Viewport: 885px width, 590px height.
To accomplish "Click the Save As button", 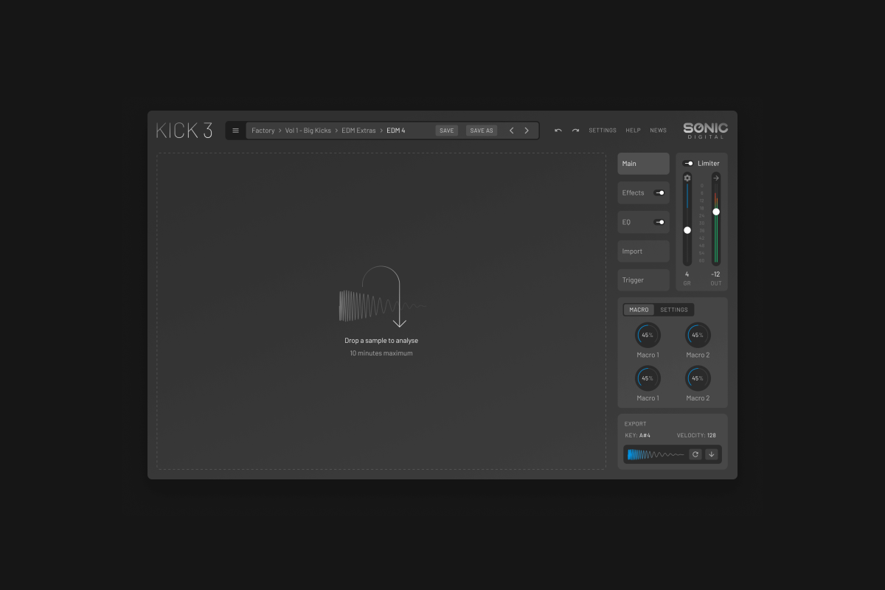I will tap(482, 131).
